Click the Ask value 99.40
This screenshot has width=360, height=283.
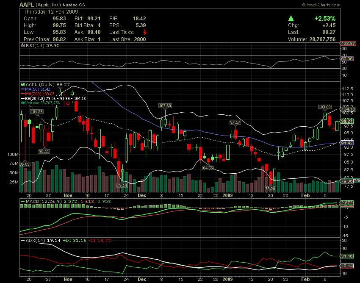[94, 32]
